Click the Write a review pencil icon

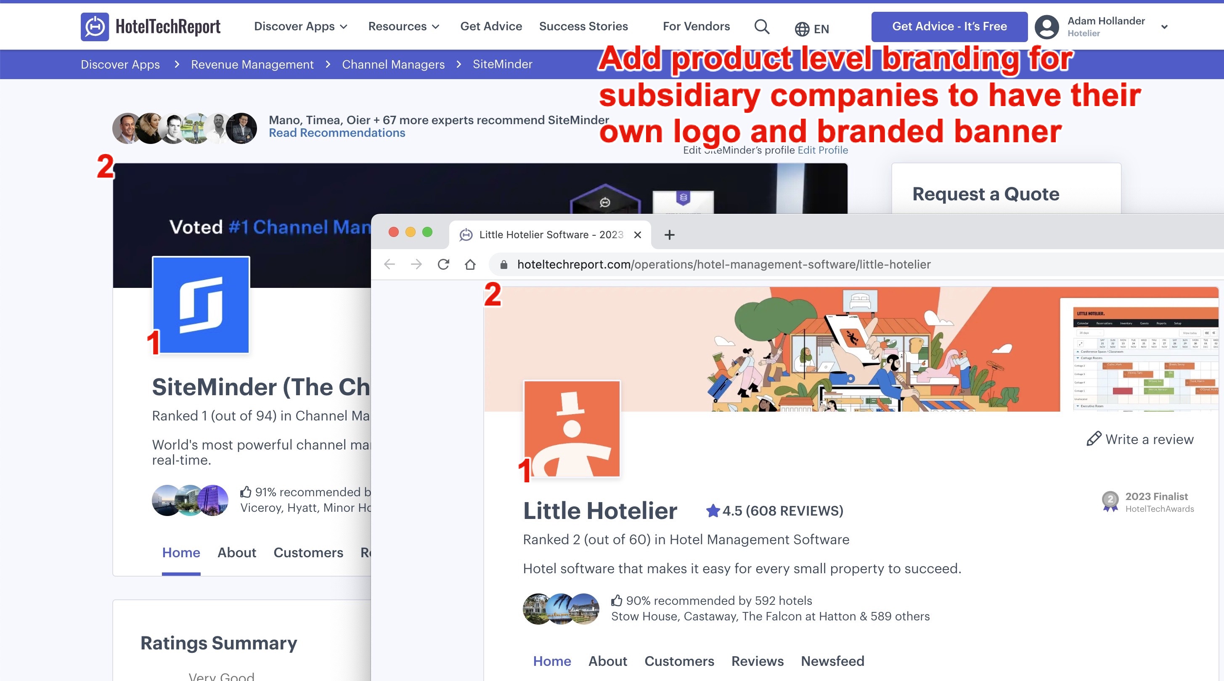[x=1093, y=439]
